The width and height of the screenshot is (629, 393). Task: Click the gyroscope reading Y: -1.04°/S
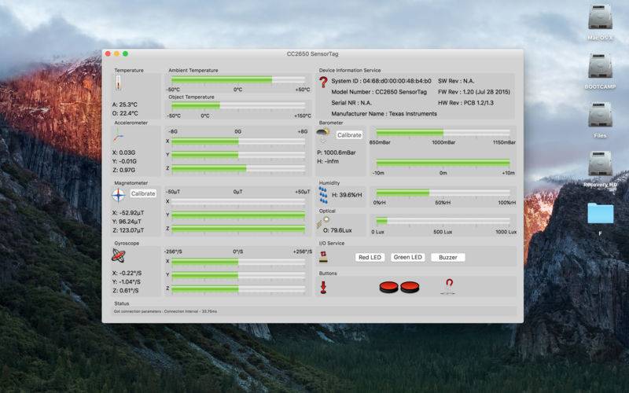pyautogui.click(x=127, y=282)
